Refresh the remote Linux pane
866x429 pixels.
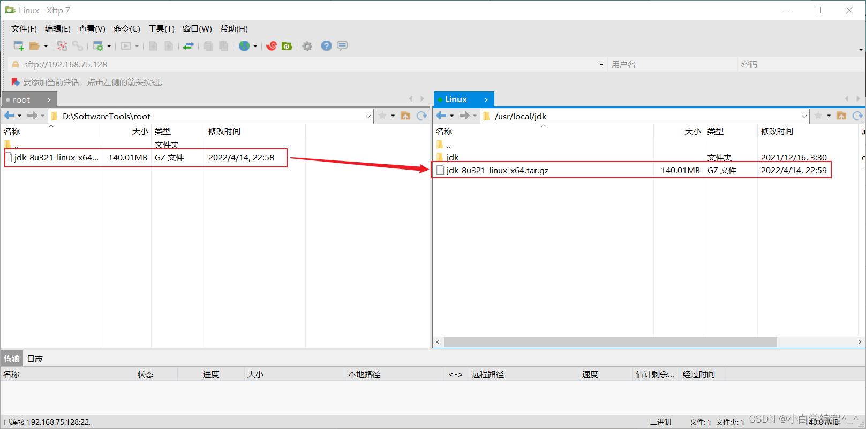(858, 116)
